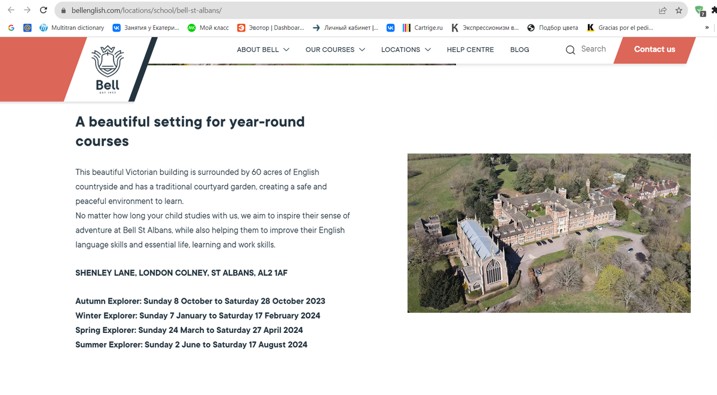The width and height of the screenshot is (717, 395).
Task: Go to HELP CENTRE
Action: pyautogui.click(x=470, y=50)
